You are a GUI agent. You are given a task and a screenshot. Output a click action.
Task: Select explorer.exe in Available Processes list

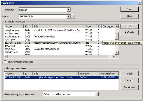coord(60,36)
